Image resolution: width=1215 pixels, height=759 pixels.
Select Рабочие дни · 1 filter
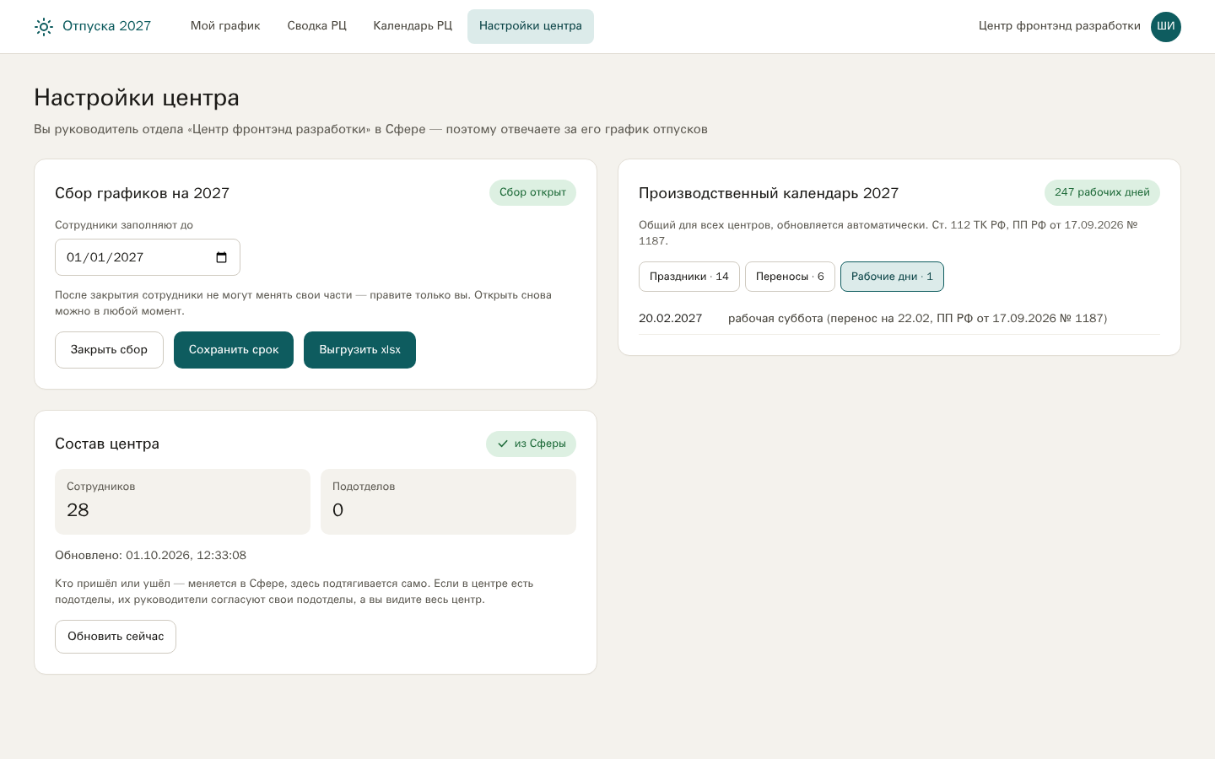pos(892,277)
